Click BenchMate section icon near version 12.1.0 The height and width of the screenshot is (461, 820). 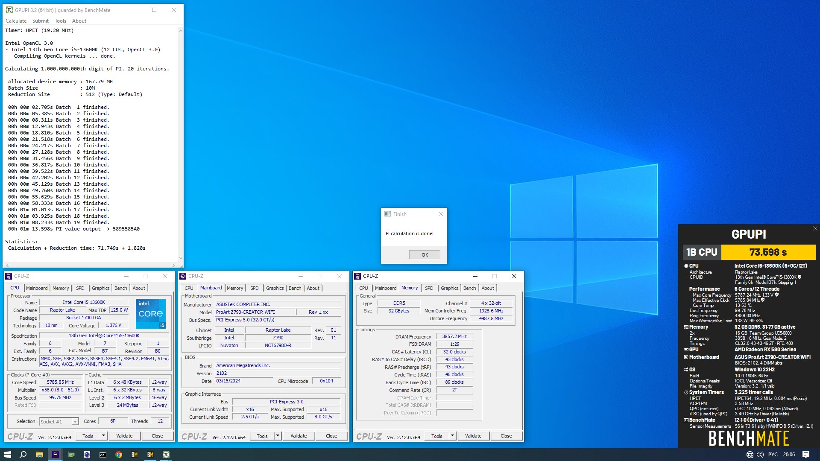(686, 420)
